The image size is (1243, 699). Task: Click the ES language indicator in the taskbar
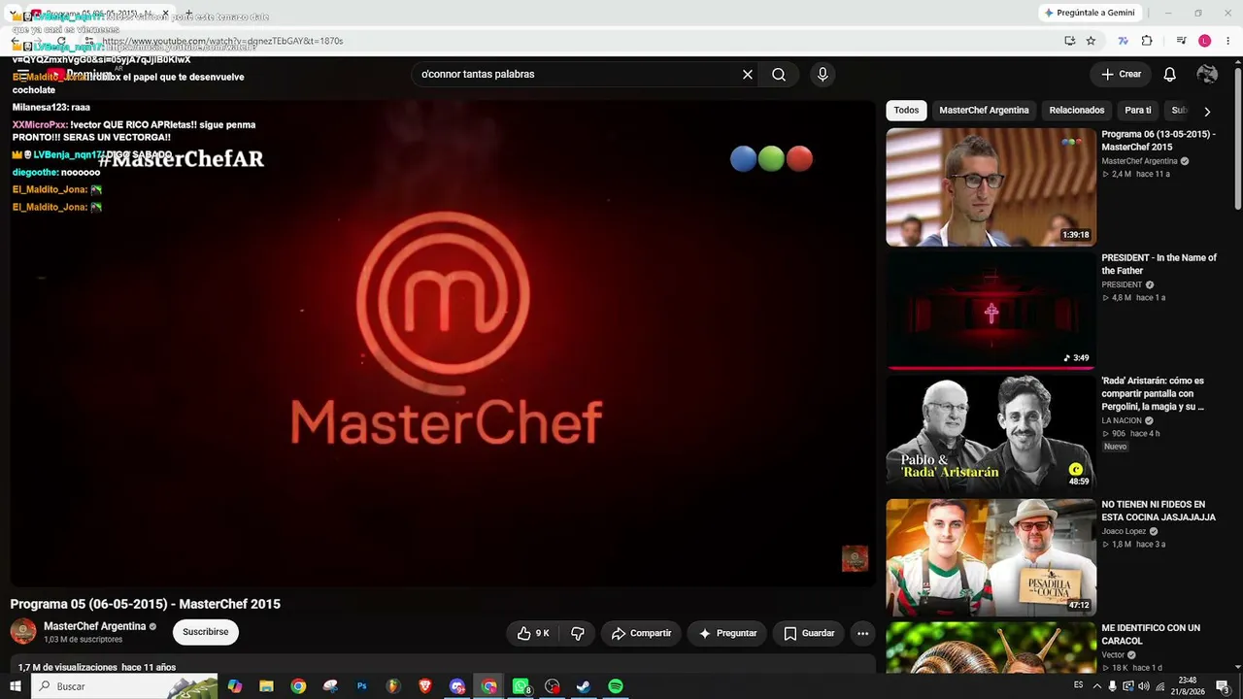click(1078, 685)
